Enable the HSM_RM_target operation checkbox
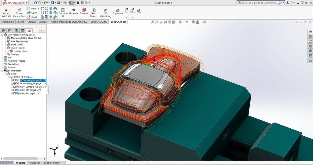 point(14,93)
